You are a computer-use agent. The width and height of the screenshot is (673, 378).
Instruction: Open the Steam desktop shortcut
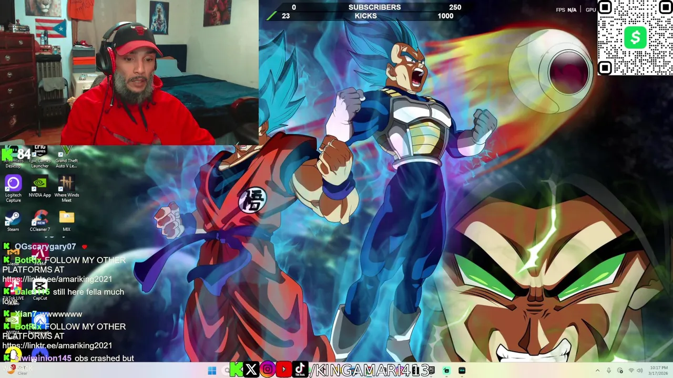13,222
